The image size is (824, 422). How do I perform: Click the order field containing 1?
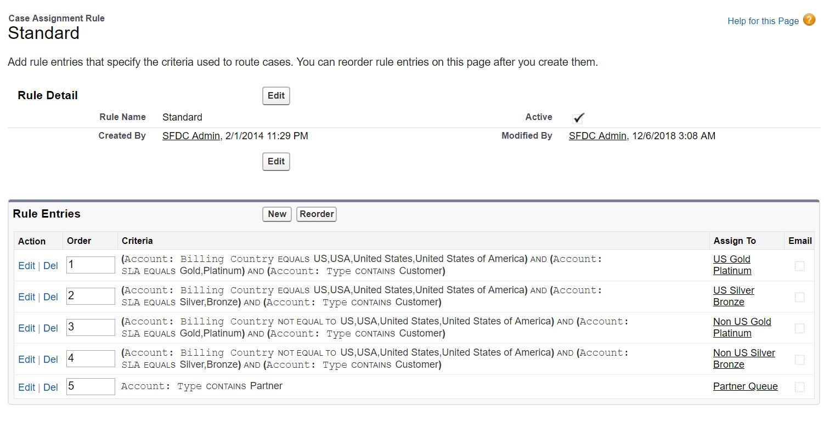click(x=91, y=265)
